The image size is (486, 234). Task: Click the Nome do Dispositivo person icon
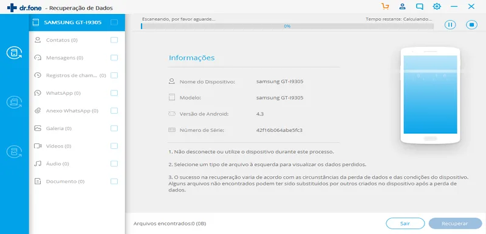pyautogui.click(x=172, y=81)
